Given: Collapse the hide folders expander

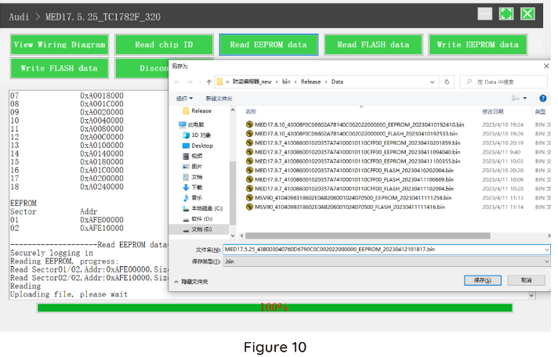Looking at the screenshot, I should click(x=192, y=280).
